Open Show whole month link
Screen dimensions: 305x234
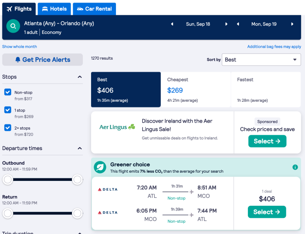tap(20, 47)
